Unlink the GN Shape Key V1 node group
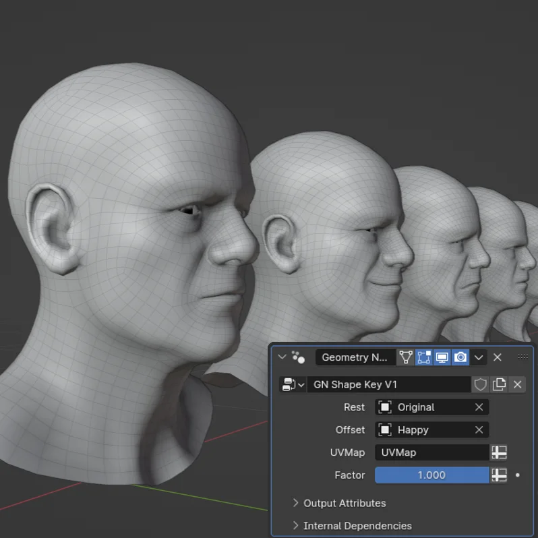The height and width of the screenshot is (538, 538). click(x=517, y=384)
